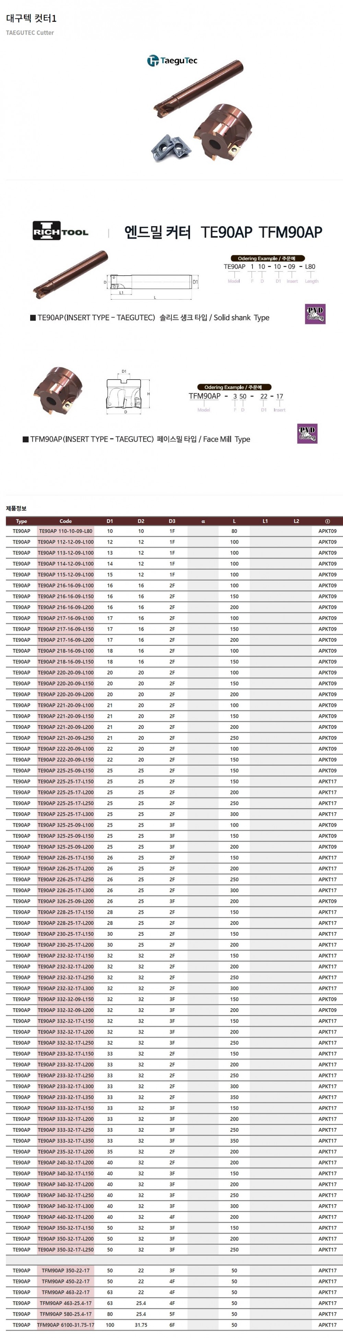Screen dimensions: 343x1338
Task: Click PVD Coating badge beside Face Mill Type
Action: (x=307, y=434)
